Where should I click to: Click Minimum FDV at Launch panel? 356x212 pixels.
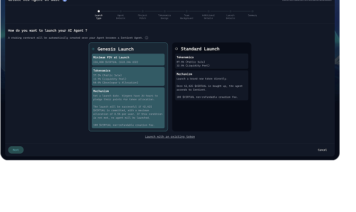pos(128,59)
